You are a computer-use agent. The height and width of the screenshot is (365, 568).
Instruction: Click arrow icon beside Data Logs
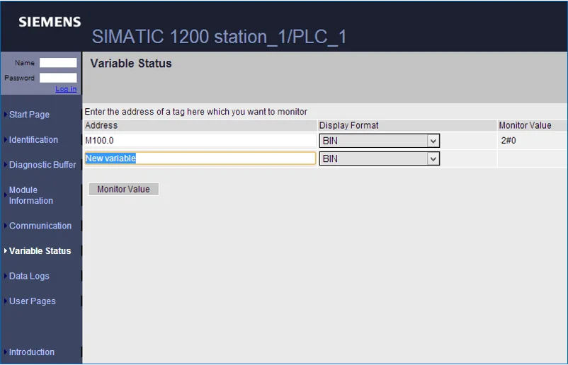[6, 276]
